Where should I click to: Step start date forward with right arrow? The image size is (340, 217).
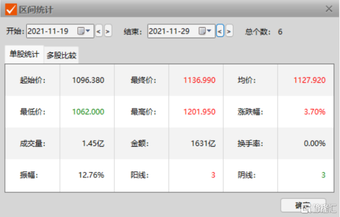[108, 31]
